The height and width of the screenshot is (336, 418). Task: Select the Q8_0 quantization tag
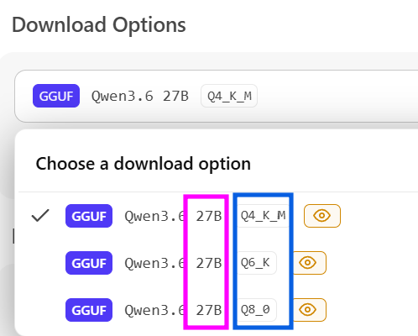point(256,310)
